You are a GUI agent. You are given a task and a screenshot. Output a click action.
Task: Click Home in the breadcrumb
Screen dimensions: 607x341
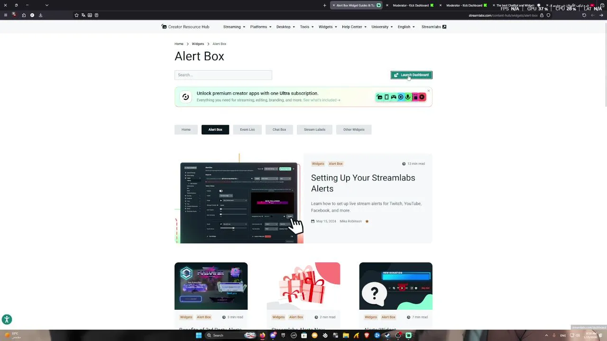[179, 44]
